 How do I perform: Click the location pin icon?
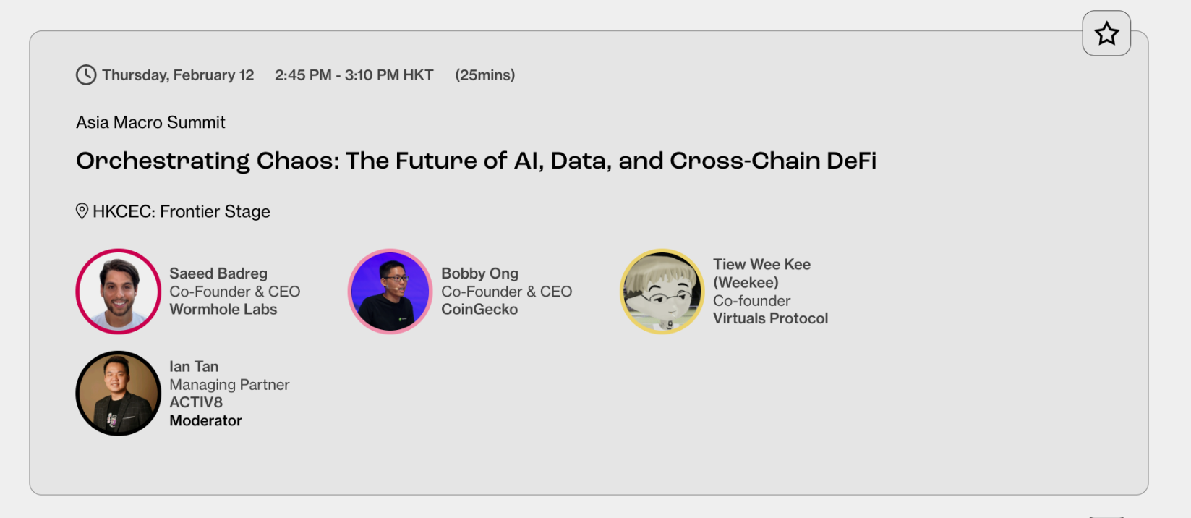(82, 211)
